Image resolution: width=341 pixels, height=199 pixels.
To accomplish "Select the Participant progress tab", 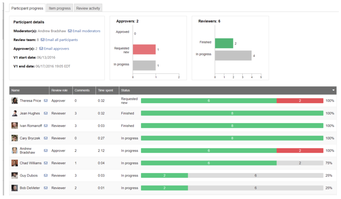I will [27, 8].
